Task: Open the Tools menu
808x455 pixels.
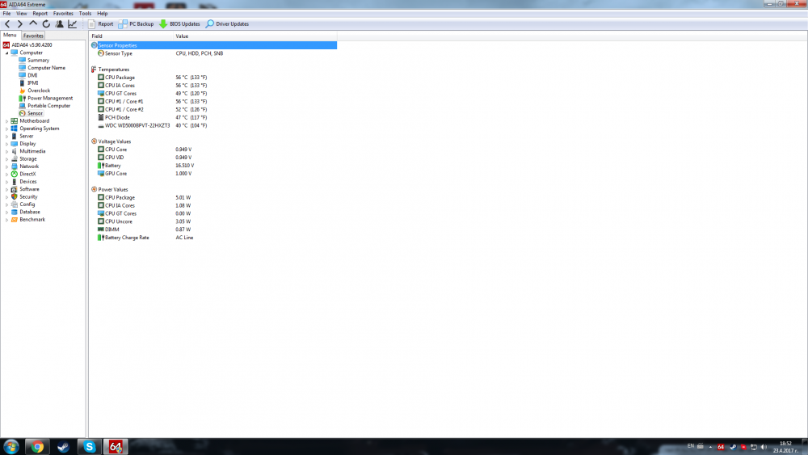Action: [x=85, y=14]
